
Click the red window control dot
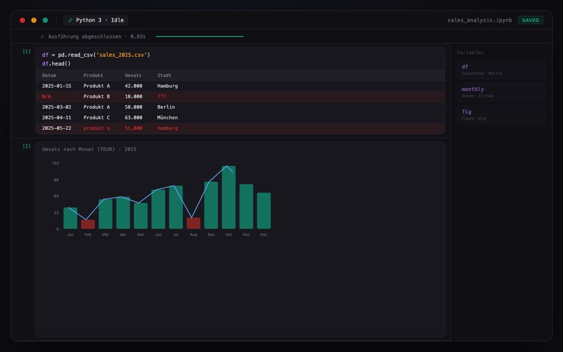click(22, 20)
